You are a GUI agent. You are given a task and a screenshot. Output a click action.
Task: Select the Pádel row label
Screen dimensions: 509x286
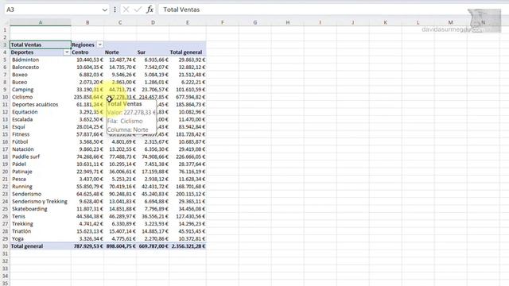[x=19, y=164]
